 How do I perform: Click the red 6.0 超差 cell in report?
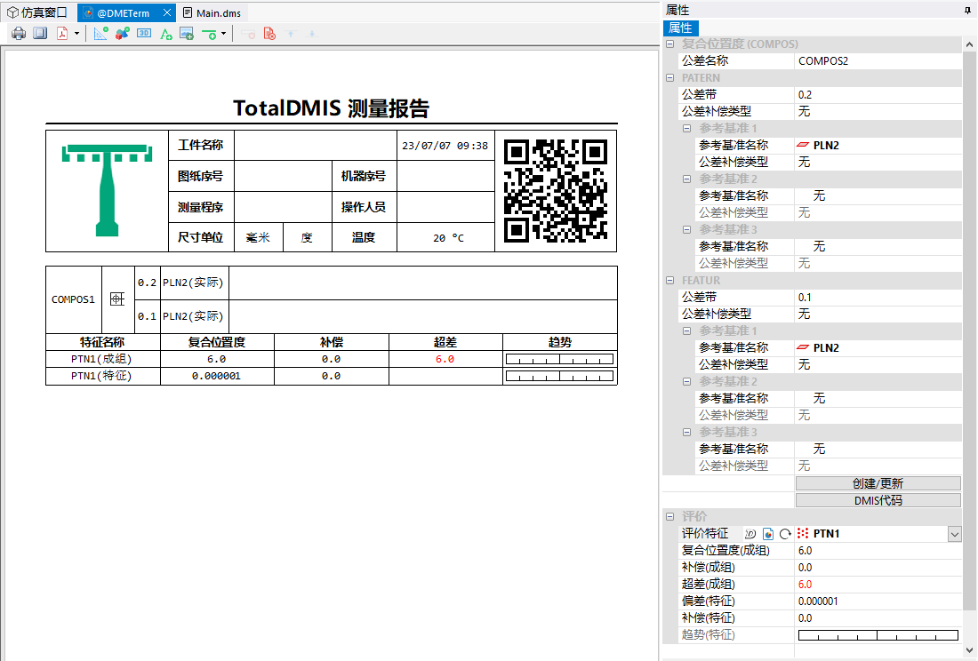point(445,360)
